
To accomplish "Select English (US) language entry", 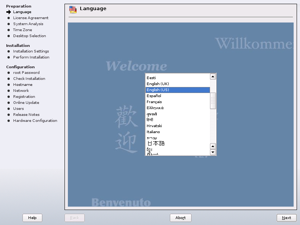I will pyautogui.click(x=177, y=90).
